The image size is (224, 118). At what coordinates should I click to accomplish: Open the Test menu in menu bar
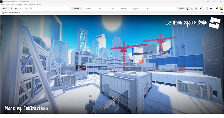coord(25,5)
